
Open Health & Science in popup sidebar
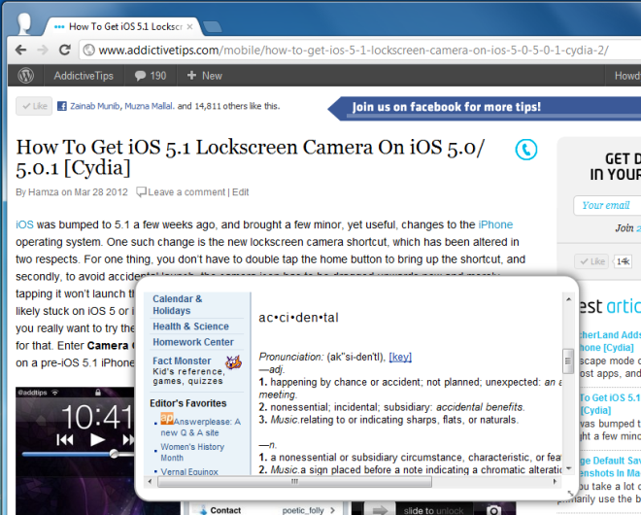pos(190,326)
